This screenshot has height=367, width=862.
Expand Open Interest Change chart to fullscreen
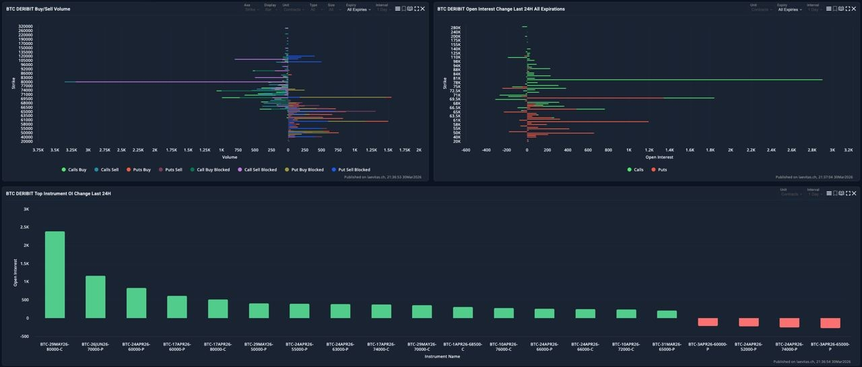847,9
